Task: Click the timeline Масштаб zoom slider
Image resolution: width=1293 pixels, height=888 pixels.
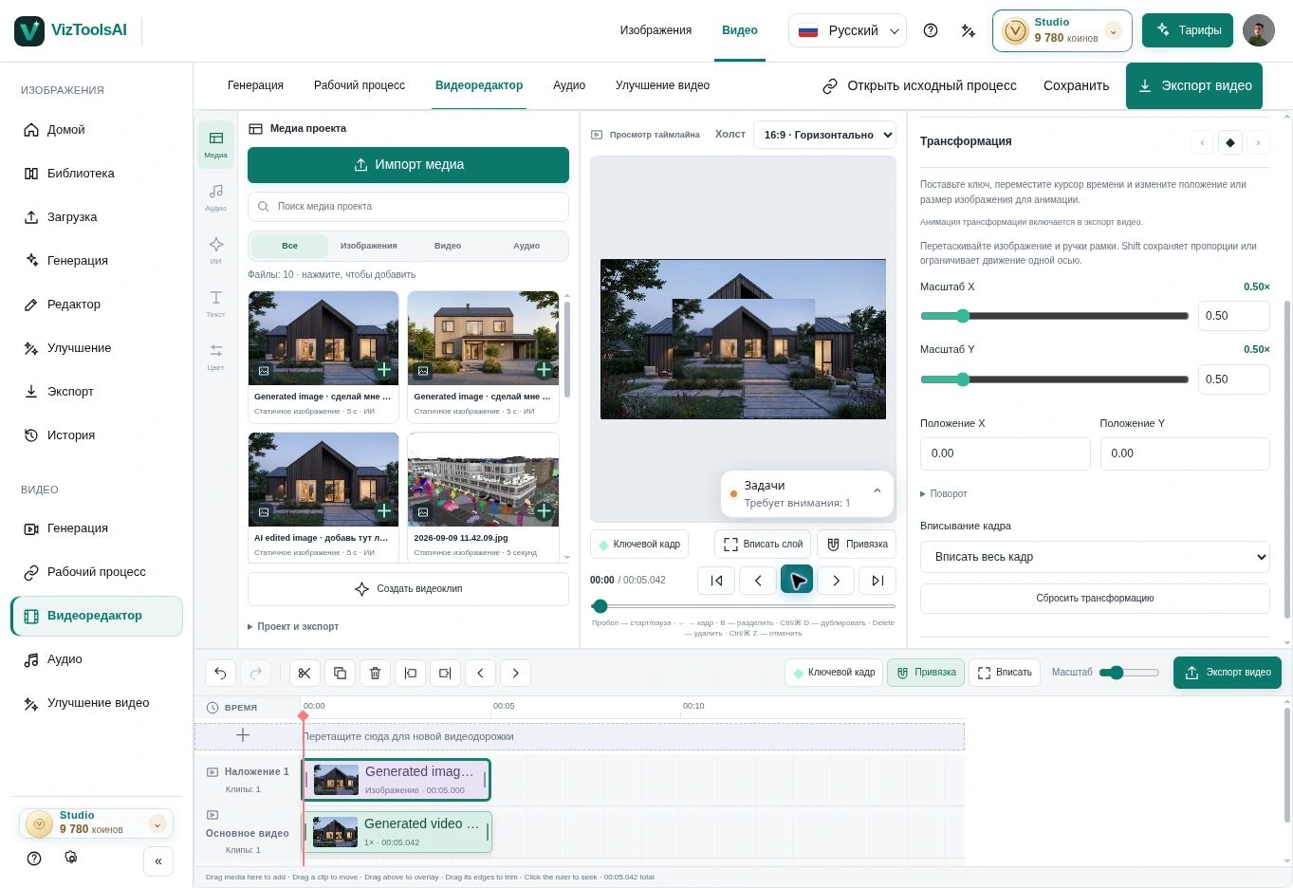Action: (1129, 673)
